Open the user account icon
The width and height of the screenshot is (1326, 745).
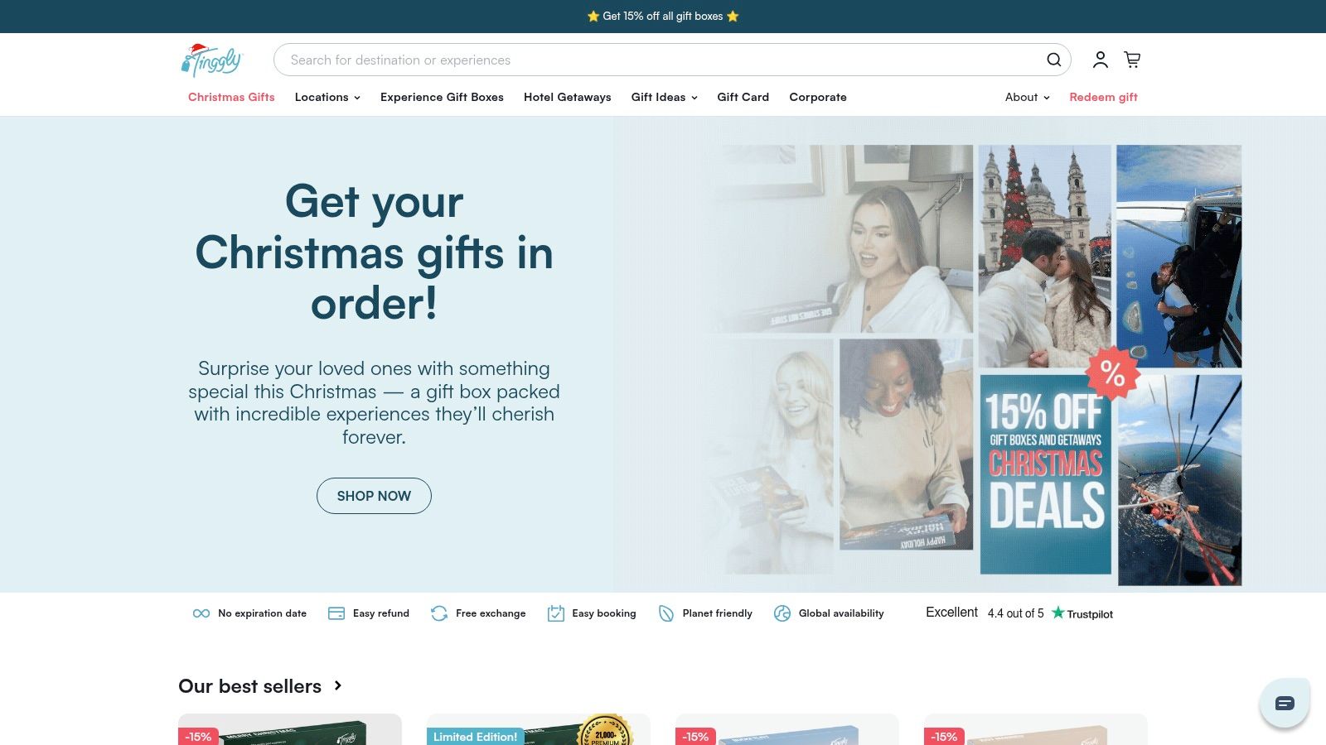pos(1100,60)
